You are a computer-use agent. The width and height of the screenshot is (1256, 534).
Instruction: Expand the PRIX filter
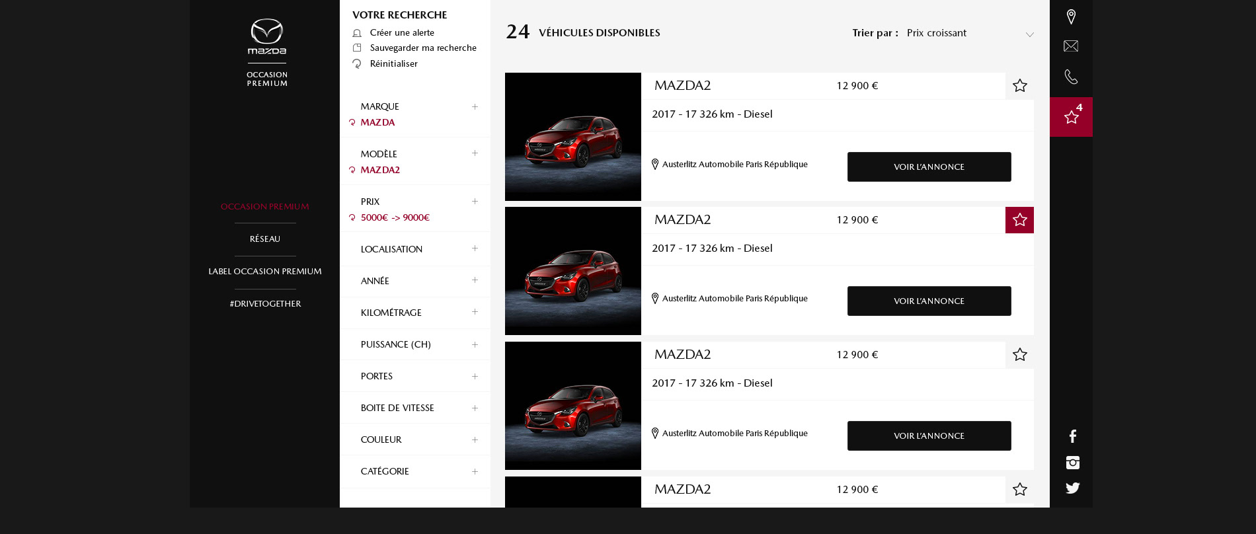click(475, 201)
